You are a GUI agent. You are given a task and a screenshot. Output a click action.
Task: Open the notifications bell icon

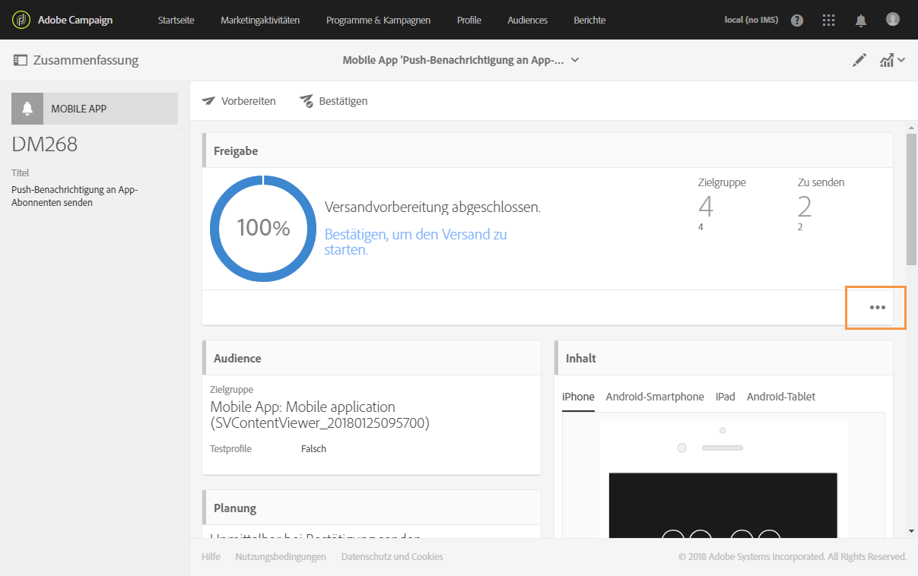tap(861, 21)
